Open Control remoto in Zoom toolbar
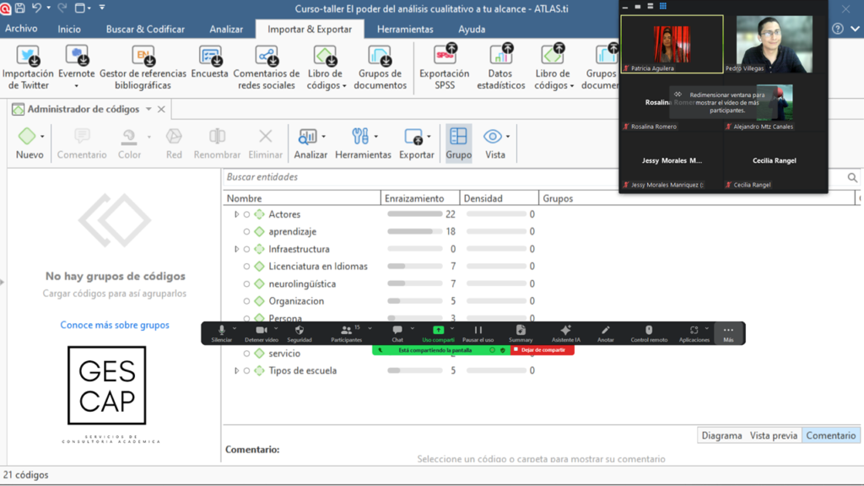The image size is (864, 486). pos(649,332)
